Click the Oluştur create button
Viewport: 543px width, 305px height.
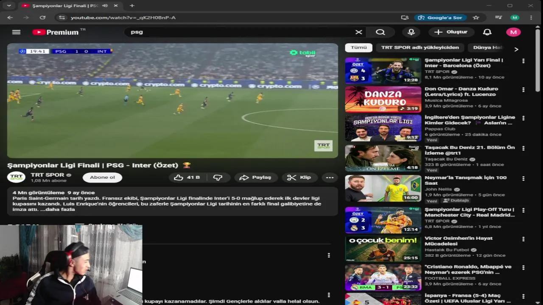(x=451, y=32)
